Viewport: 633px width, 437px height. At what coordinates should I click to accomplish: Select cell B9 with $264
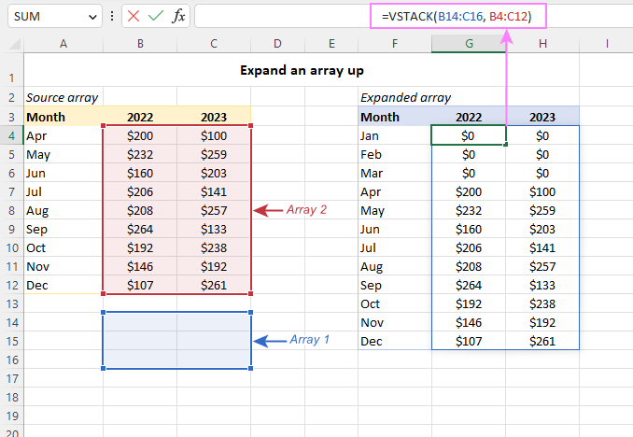(x=140, y=229)
